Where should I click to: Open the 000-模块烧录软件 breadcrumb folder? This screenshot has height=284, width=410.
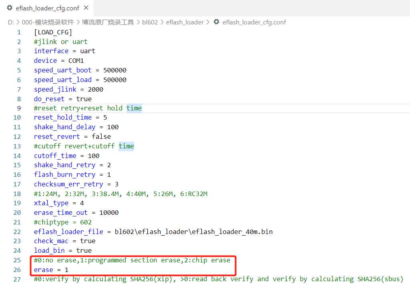[48, 22]
